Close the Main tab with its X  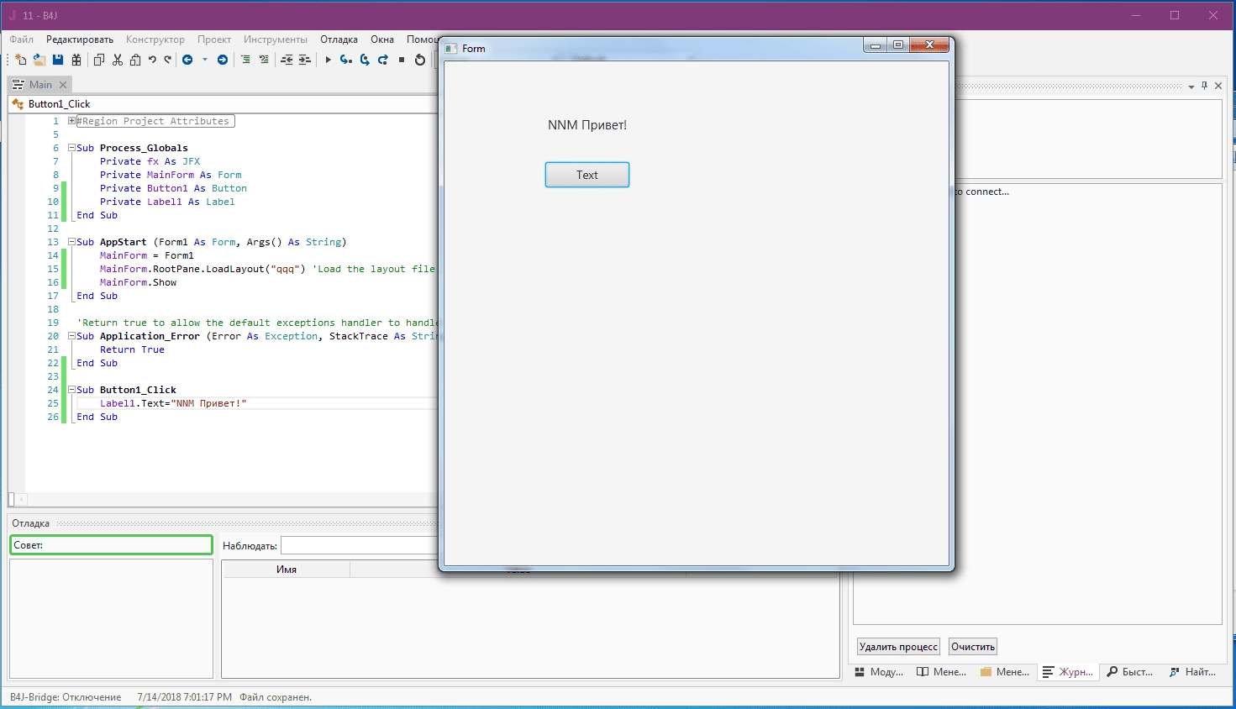(x=63, y=85)
